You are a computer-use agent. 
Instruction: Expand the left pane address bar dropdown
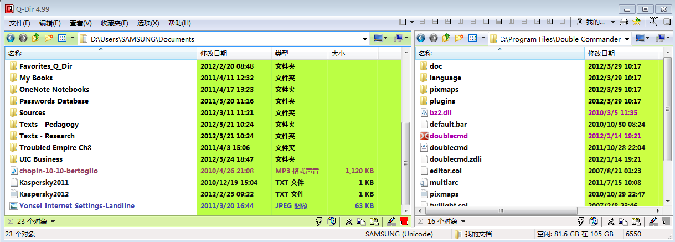click(x=365, y=39)
